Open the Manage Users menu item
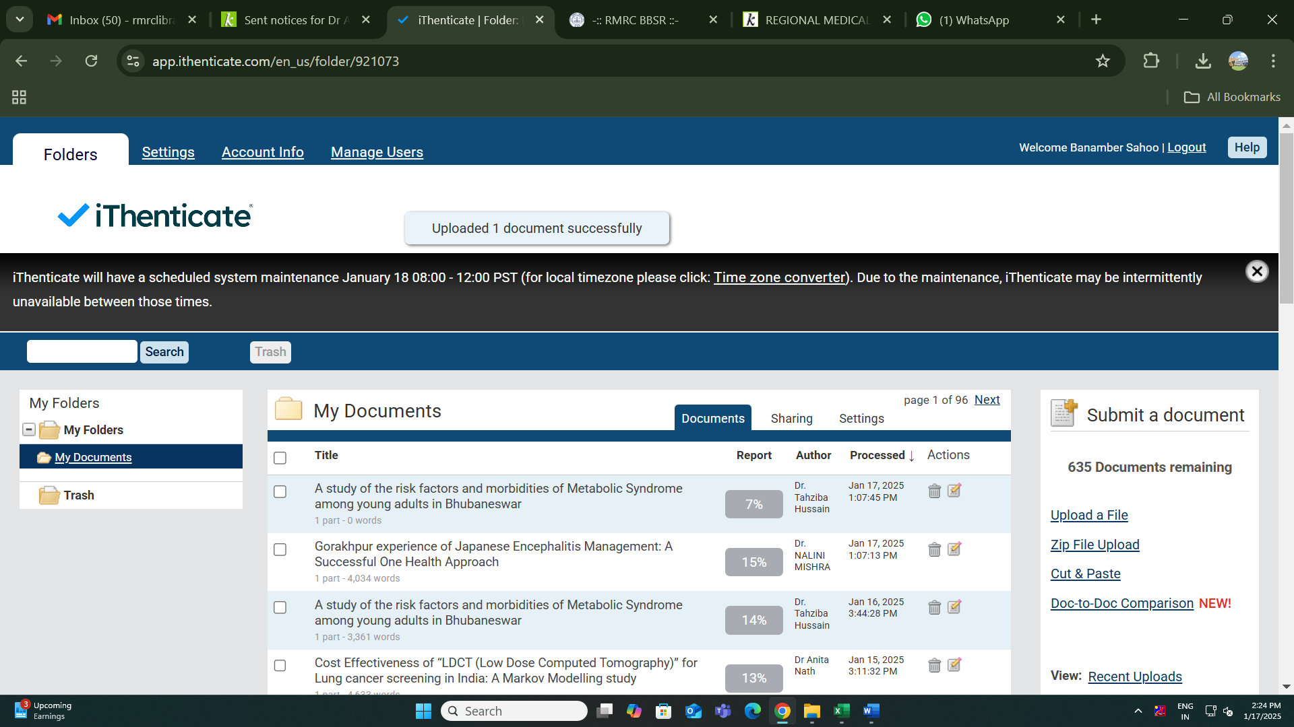This screenshot has width=1294, height=727. (377, 152)
